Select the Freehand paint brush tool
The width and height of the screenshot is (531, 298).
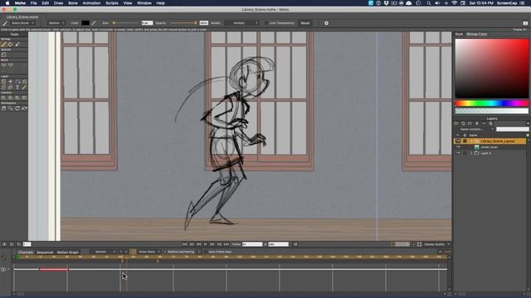pyautogui.click(x=3, y=44)
